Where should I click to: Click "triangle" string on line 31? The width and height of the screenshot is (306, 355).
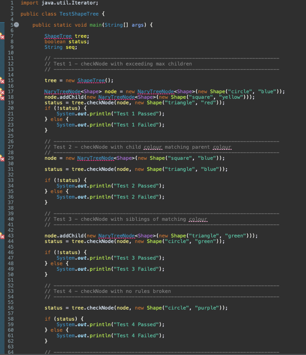click(180, 169)
